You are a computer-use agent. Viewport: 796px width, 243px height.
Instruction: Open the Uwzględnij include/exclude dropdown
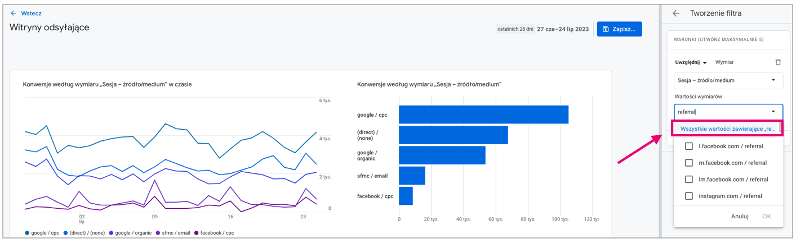(691, 62)
